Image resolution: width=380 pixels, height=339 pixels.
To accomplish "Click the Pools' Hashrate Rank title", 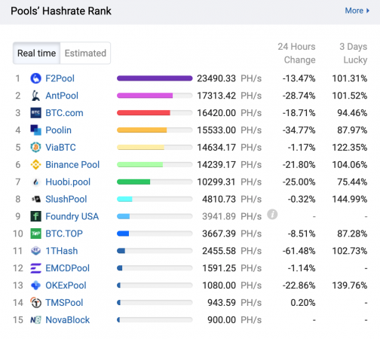I will click(61, 11).
